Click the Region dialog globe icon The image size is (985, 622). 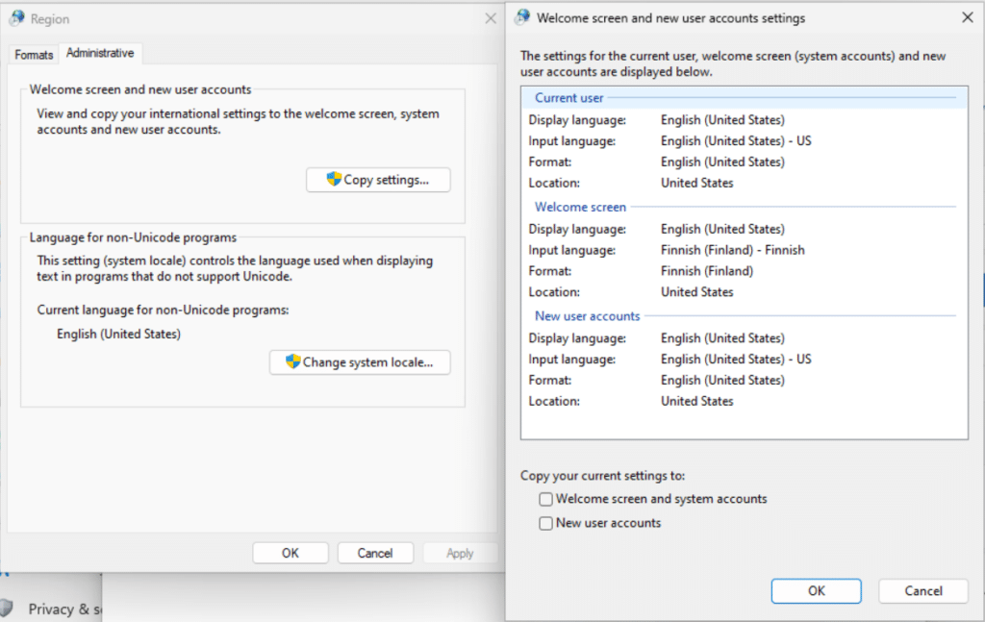[17, 19]
